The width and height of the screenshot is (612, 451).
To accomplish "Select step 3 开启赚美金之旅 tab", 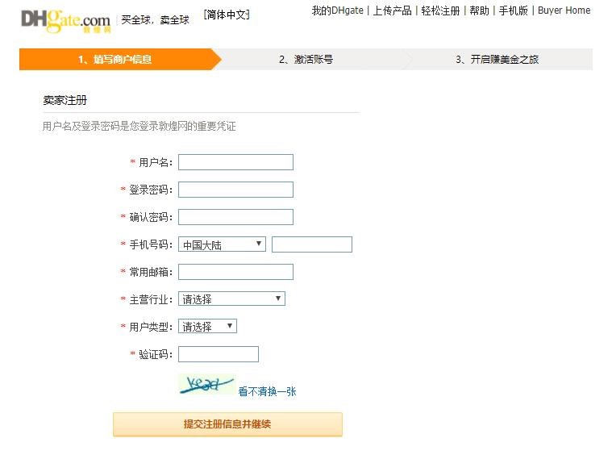I will pyautogui.click(x=497, y=59).
